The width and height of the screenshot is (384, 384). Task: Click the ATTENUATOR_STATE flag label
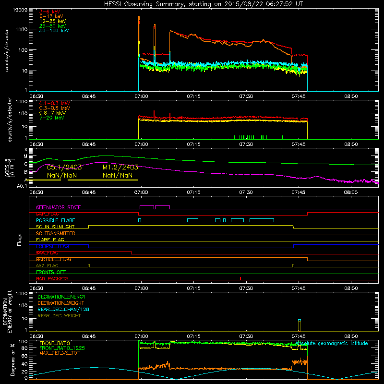[58, 207]
